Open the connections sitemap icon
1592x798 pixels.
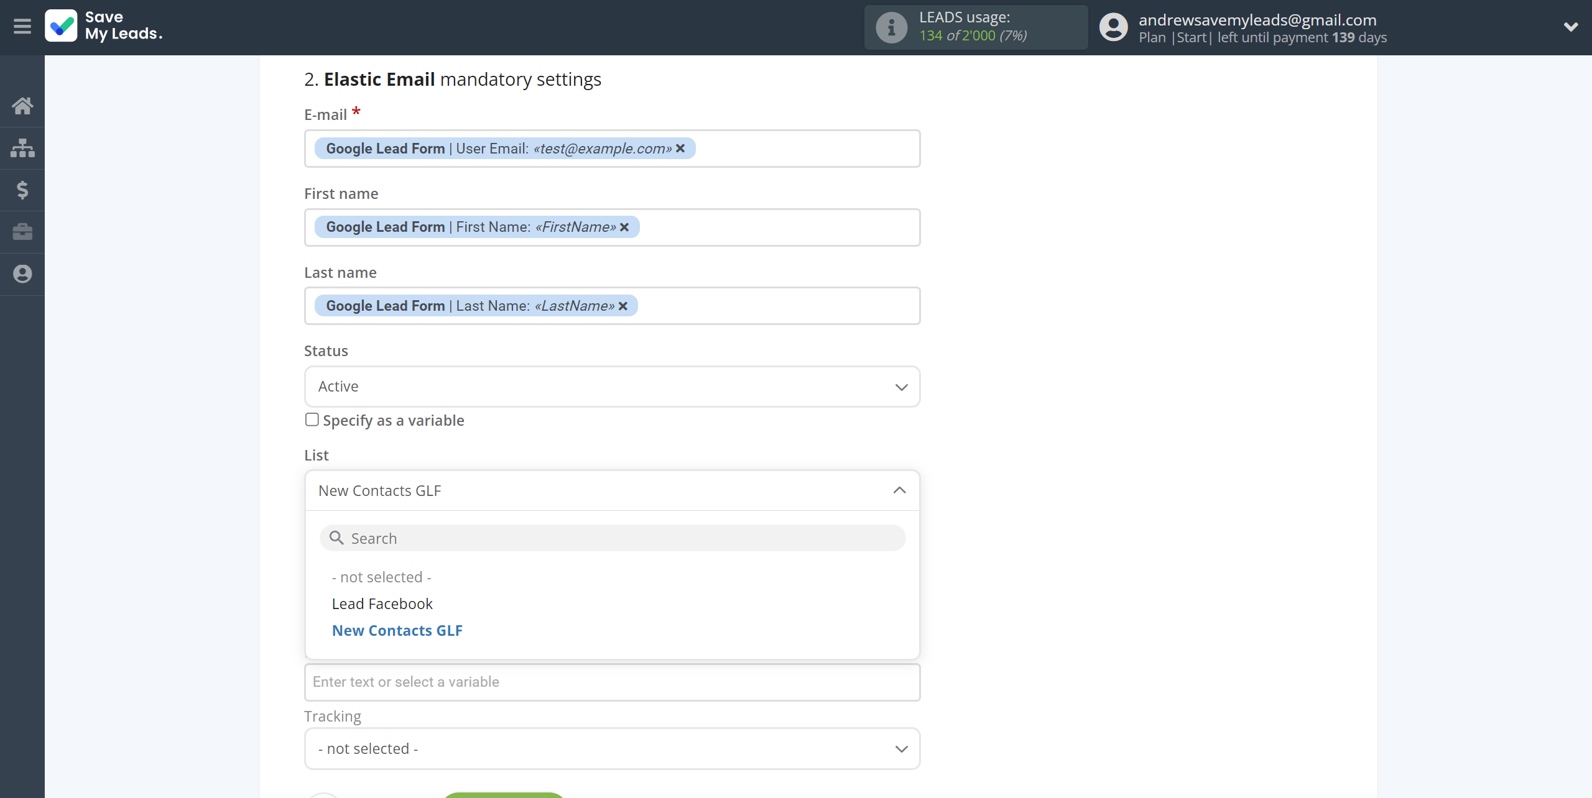22,148
